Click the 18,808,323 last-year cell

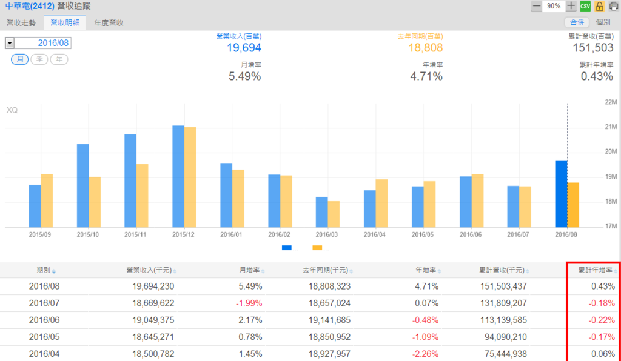(329, 286)
